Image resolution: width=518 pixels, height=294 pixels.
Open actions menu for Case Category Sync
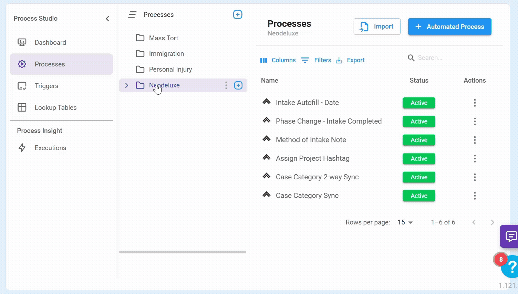tap(475, 196)
